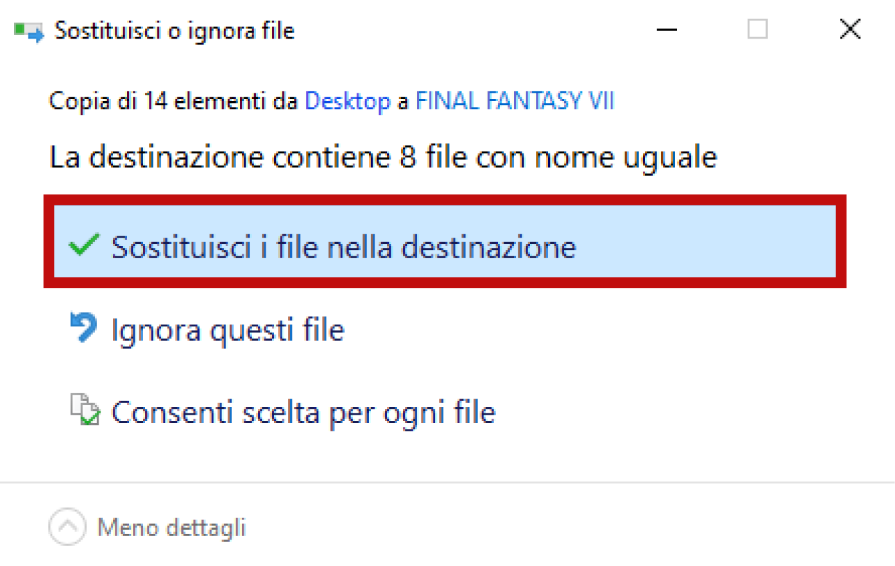Screen dimensions: 895x566
Task: Click the blue undo arrow skip icon
Action: coord(83,328)
